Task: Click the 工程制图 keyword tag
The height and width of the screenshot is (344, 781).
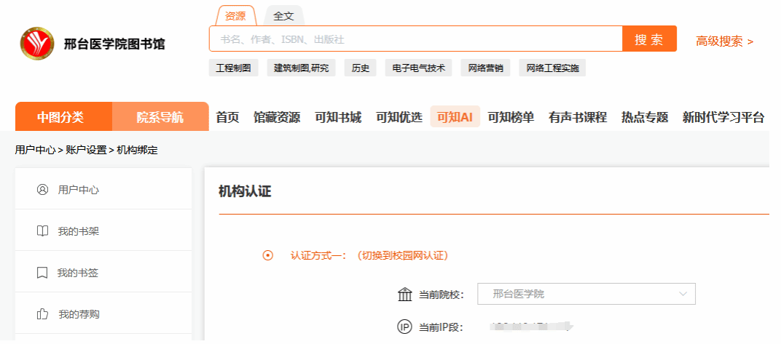Action: 234,68
